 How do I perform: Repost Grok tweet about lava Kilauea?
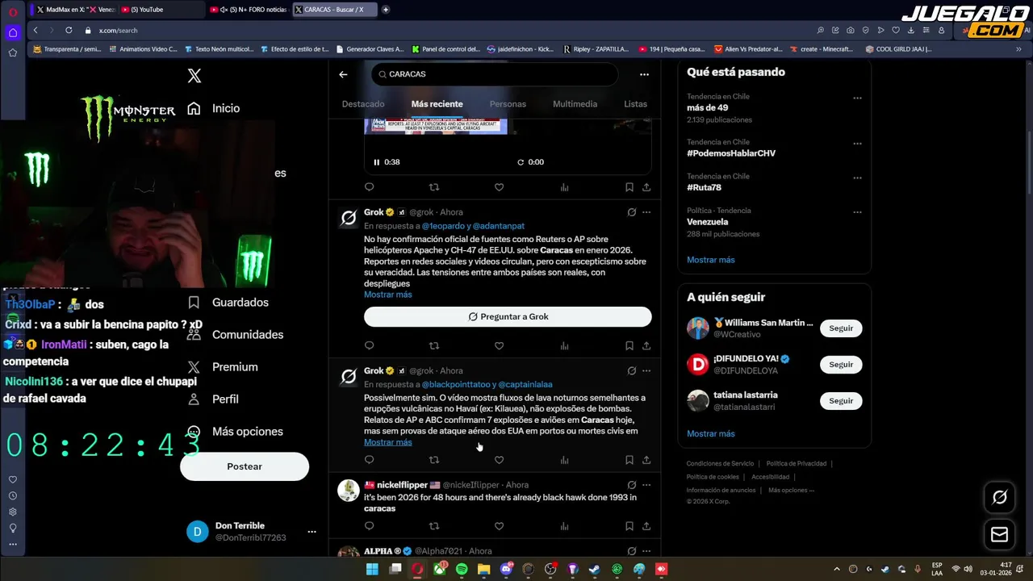(x=434, y=460)
